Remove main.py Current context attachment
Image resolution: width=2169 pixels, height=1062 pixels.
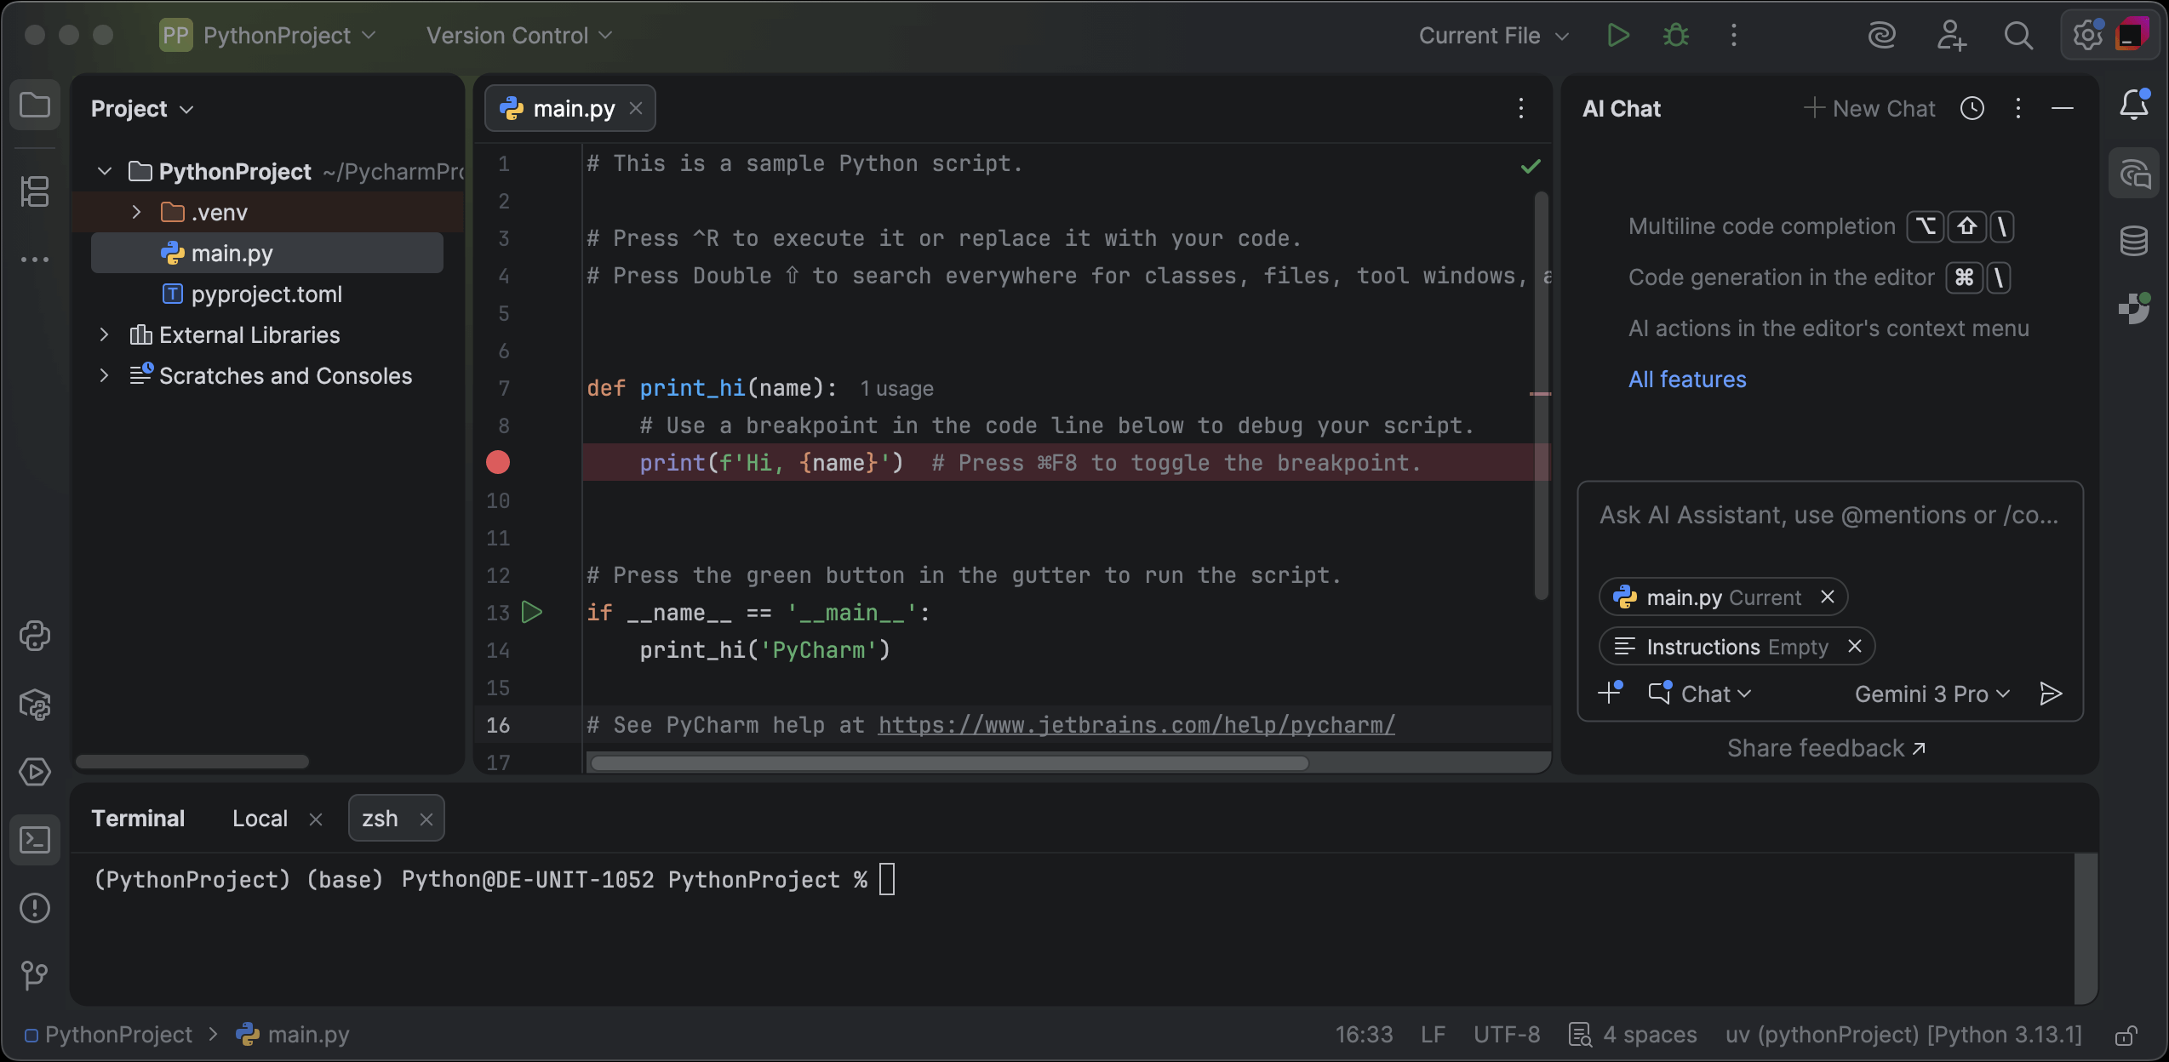point(1828,597)
